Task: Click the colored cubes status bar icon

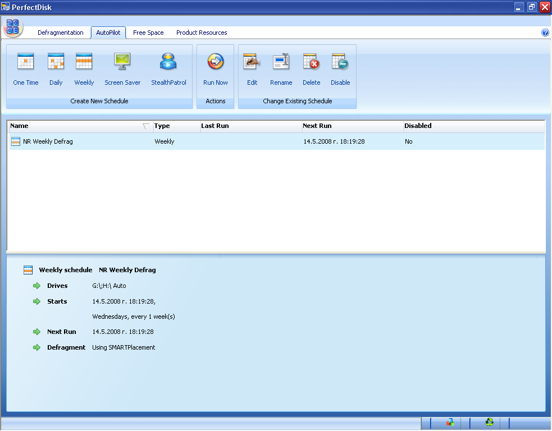Action: pyautogui.click(x=450, y=422)
